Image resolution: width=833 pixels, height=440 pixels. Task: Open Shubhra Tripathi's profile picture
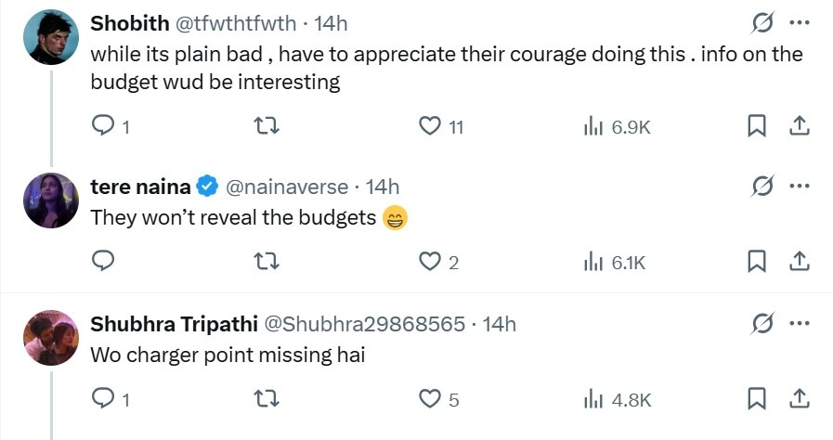point(51,337)
